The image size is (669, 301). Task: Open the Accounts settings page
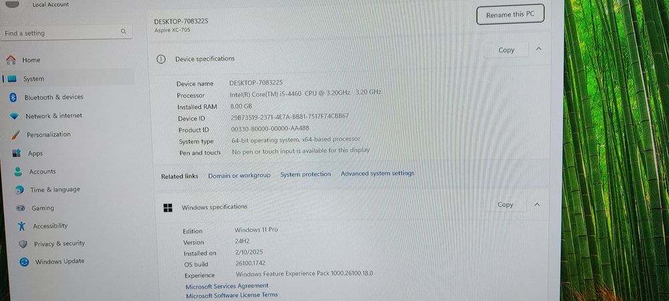[42, 172]
